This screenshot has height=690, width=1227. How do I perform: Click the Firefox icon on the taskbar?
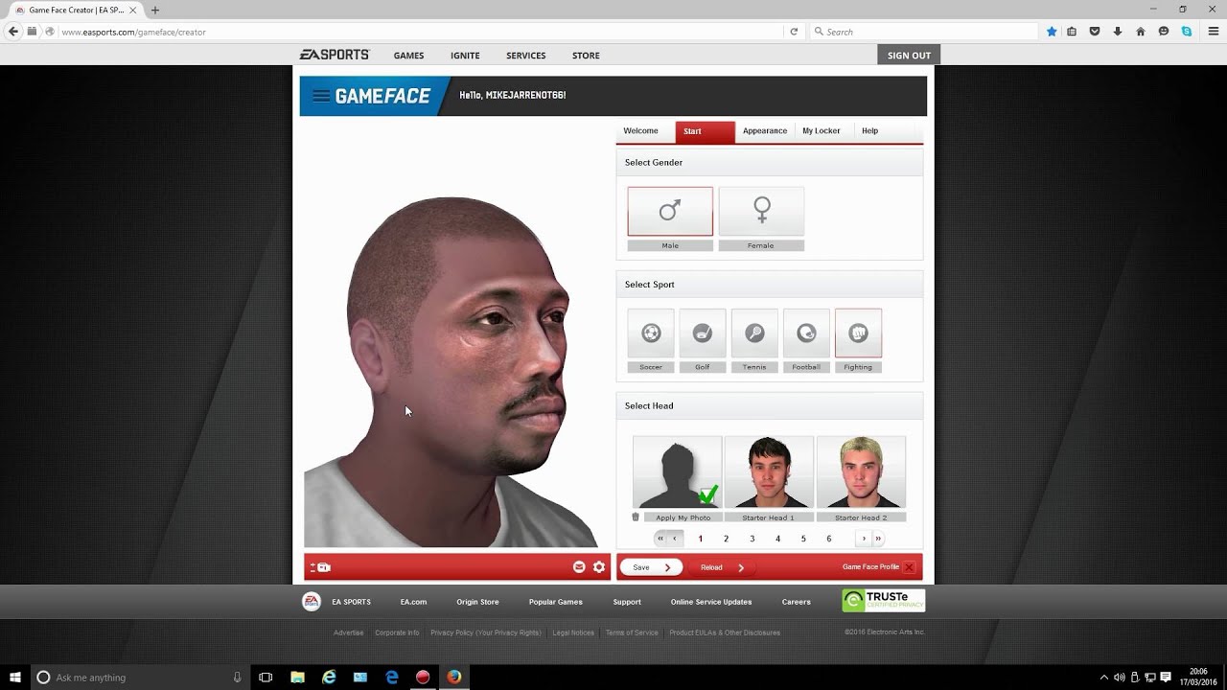tap(454, 678)
